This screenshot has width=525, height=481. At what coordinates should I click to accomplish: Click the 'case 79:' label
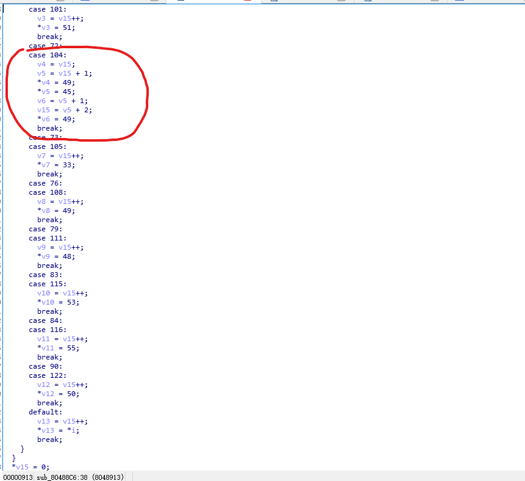[x=46, y=229]
